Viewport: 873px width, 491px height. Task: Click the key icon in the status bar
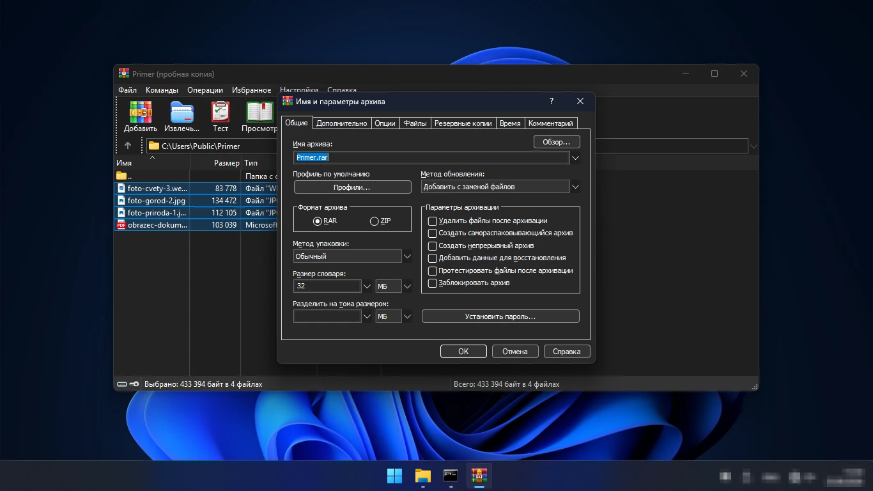pyautogui.click(x=134, y=384)
